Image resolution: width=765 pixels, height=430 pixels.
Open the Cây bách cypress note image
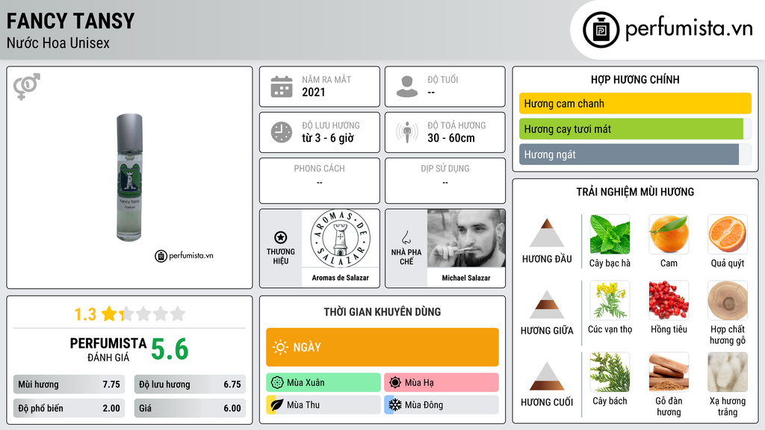tap(610, 372)
